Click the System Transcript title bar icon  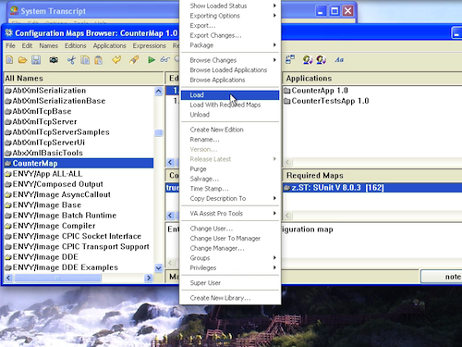coord(14,11)
